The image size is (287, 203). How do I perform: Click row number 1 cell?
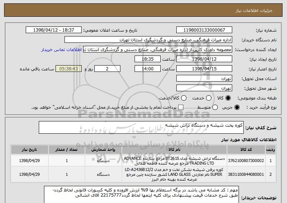tap(271, 161)
